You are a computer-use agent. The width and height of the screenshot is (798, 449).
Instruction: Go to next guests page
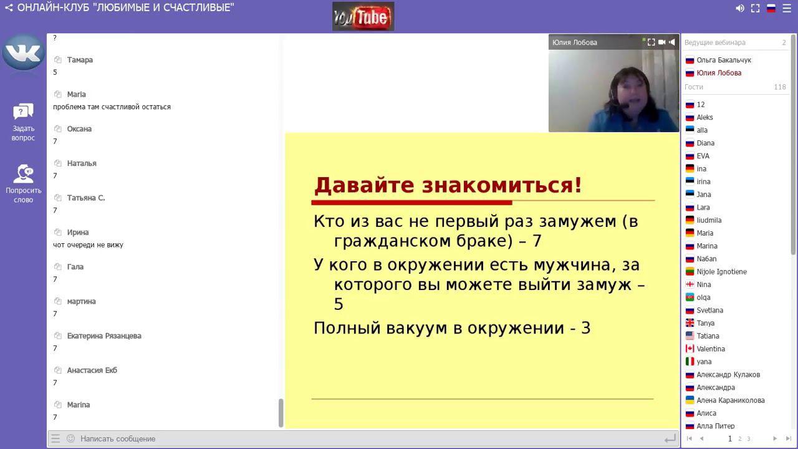775,438
